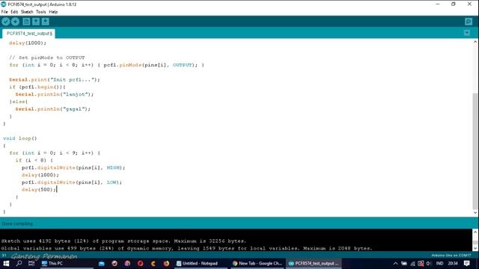479x269 pixels.
Task: Click the "// Set pinMode to OUTPUT" comment
Action: click(46, 58)
